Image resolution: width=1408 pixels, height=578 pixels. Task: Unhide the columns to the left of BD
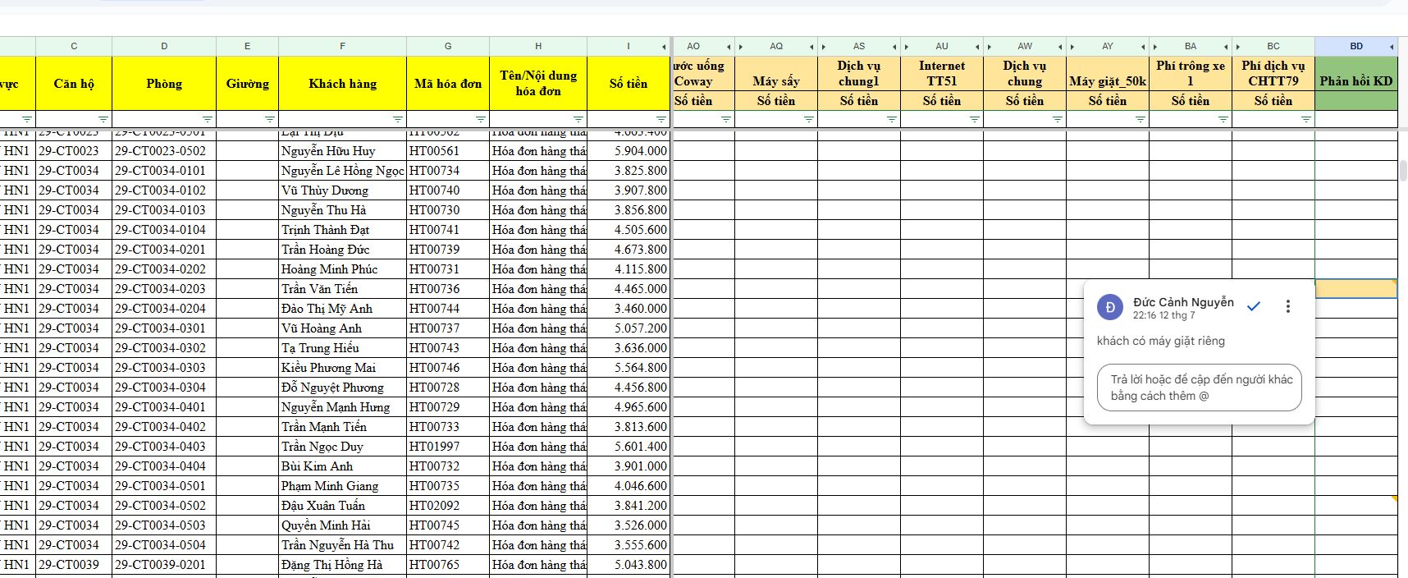click(x=1392, y=47)
